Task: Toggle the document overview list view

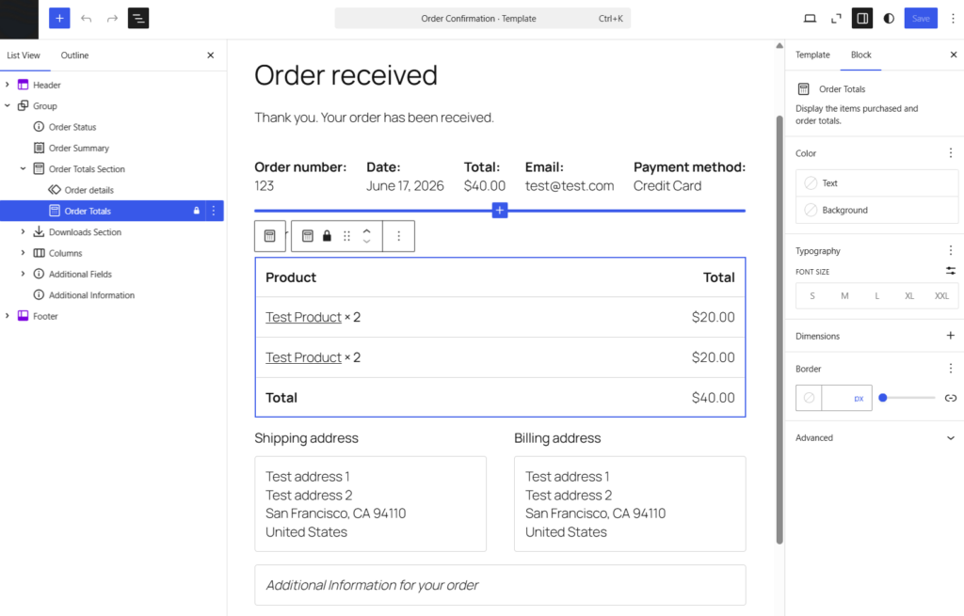Action: click(138, 19)
